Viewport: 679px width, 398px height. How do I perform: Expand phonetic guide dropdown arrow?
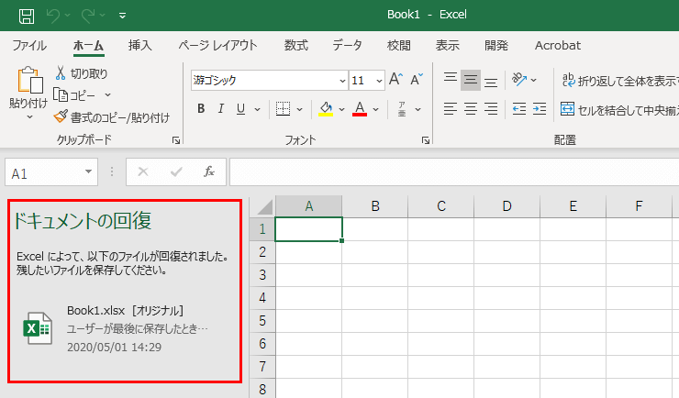[417, 109]
